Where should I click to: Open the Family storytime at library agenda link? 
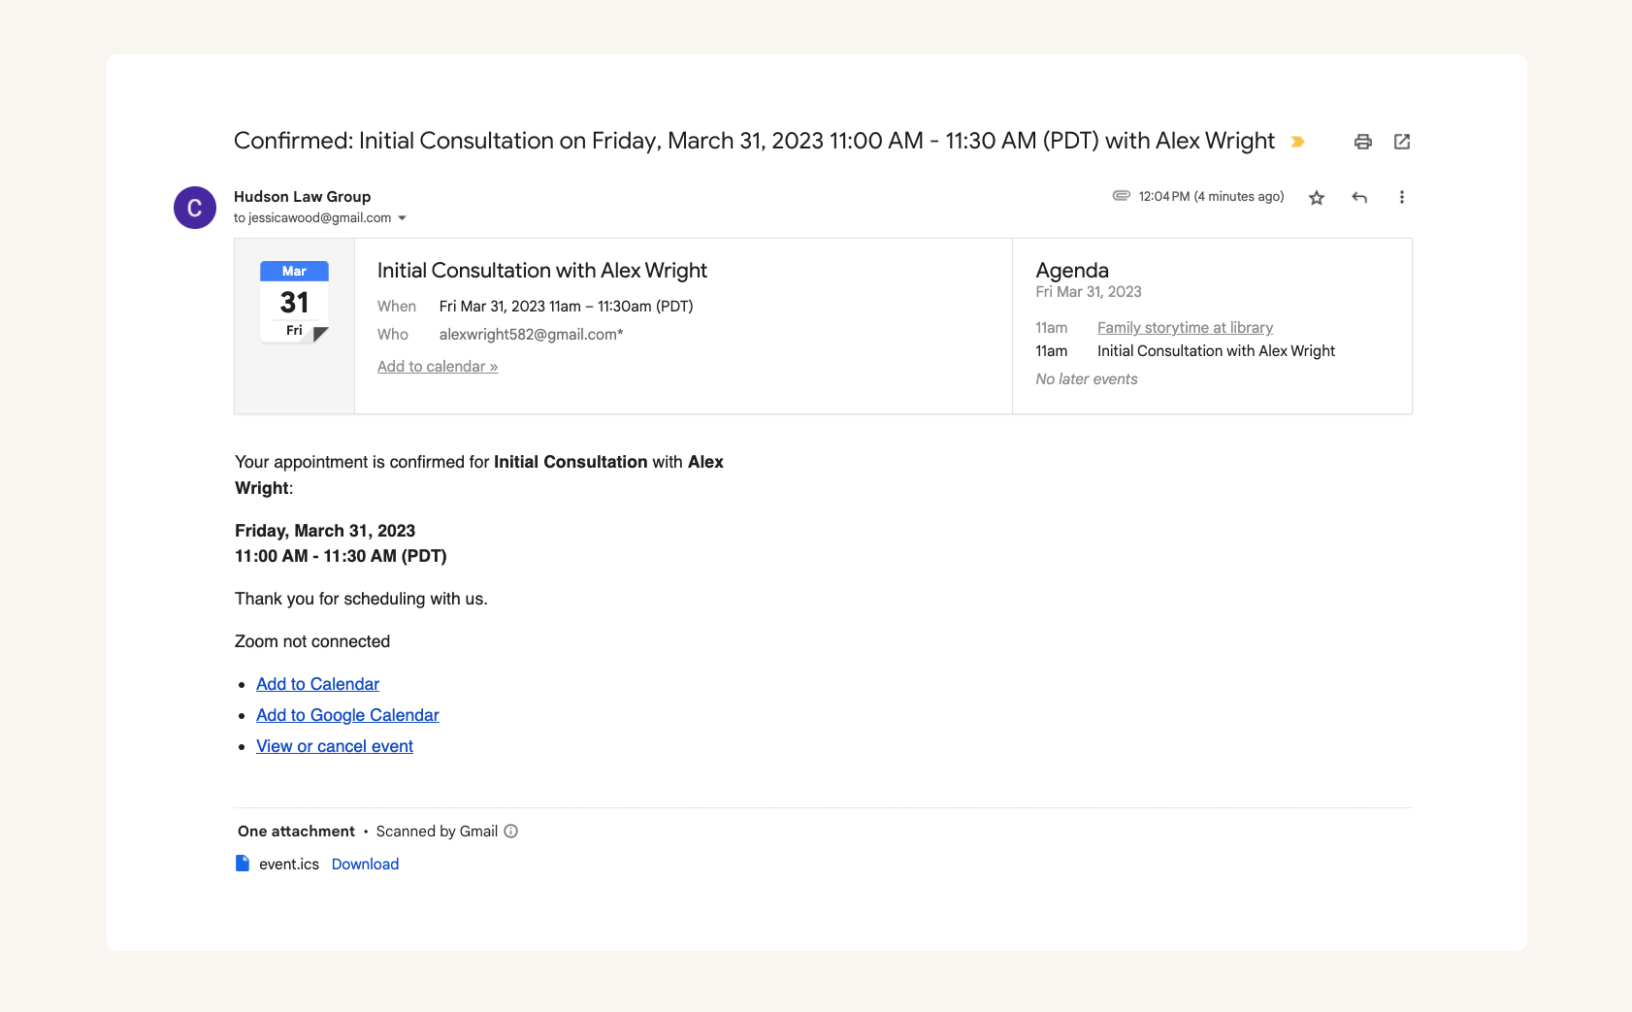click(1184, 327)
